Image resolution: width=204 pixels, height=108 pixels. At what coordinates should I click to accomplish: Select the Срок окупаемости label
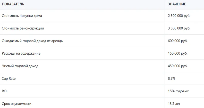pyautogui.click(x=16, y=104)
